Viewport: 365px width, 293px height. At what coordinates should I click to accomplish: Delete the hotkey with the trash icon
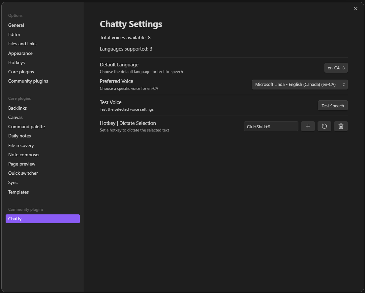pos(341,126)
